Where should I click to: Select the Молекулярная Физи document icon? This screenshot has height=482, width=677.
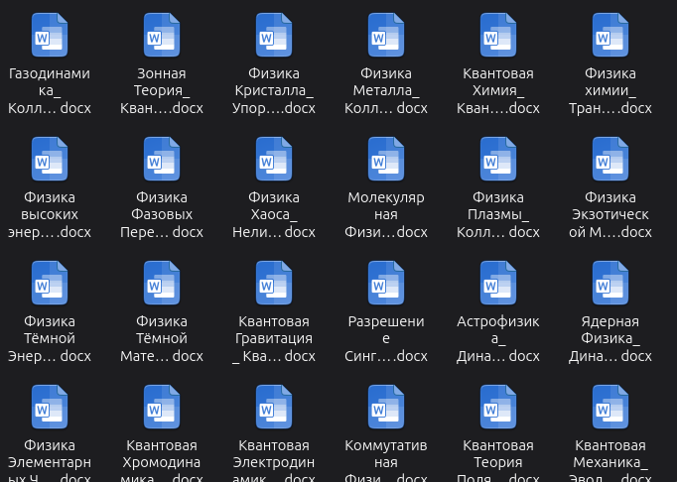pos(386,159)
